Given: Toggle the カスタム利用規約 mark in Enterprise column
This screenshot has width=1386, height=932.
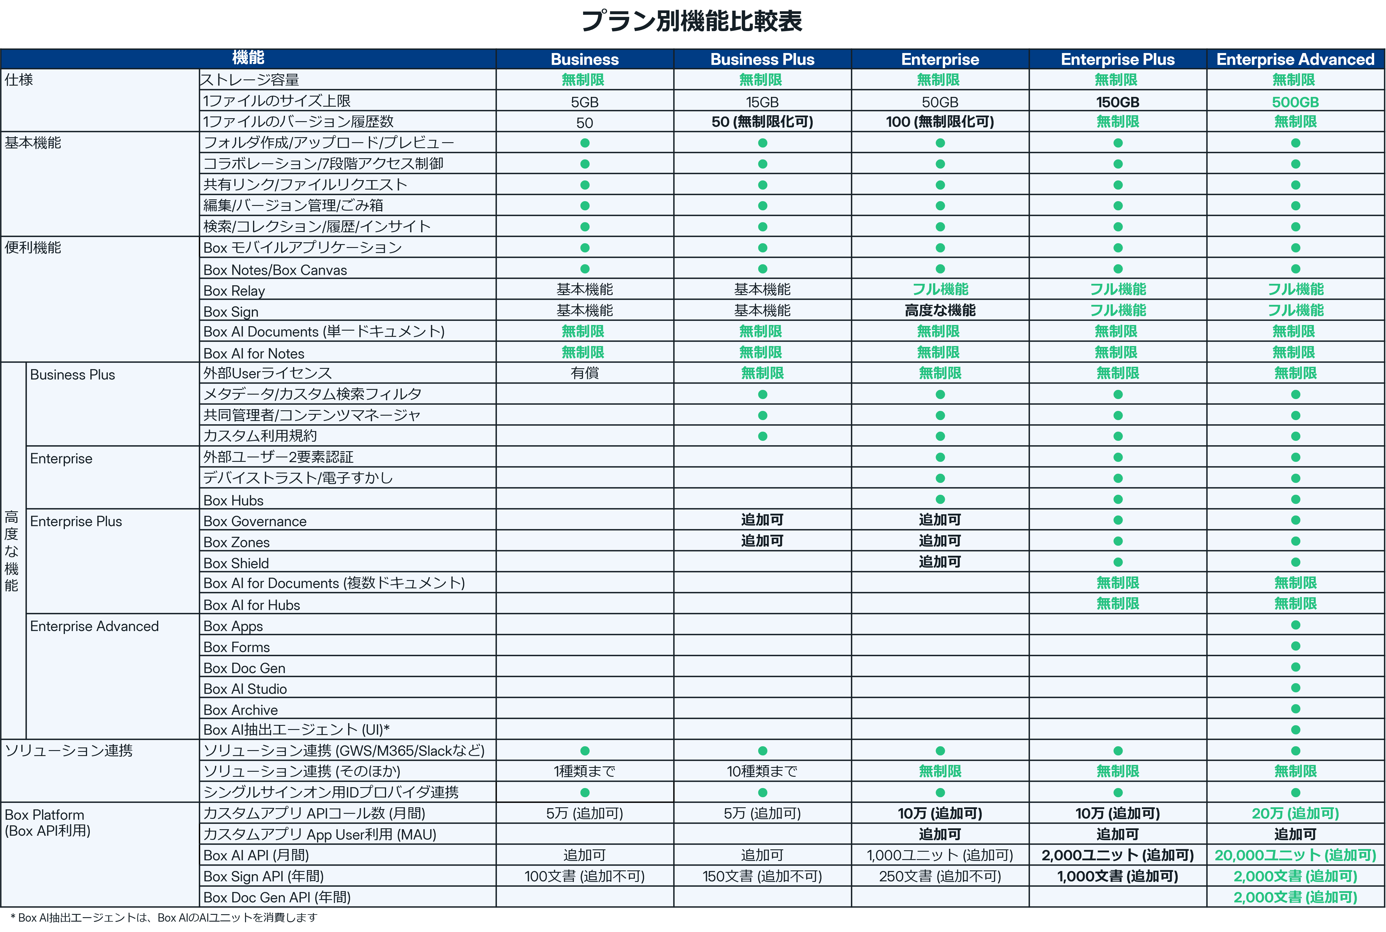Looking at the screenshot, I should (x=940, y=435).
